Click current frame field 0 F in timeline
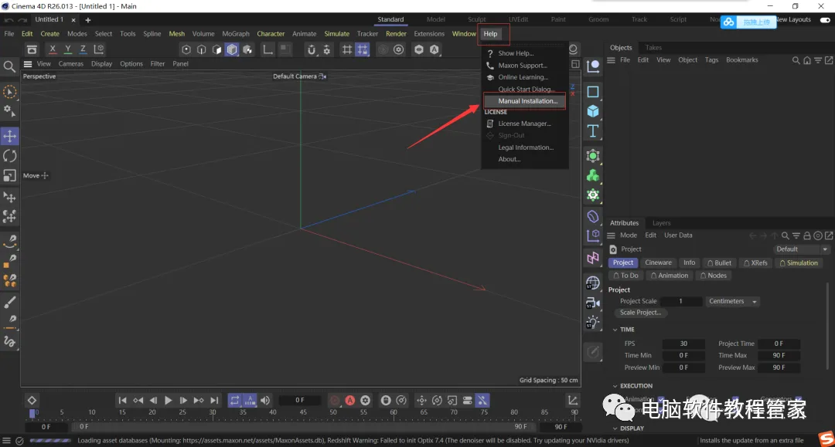The height and width of the screenshot is (447, 835). click(x=300, y=400)
